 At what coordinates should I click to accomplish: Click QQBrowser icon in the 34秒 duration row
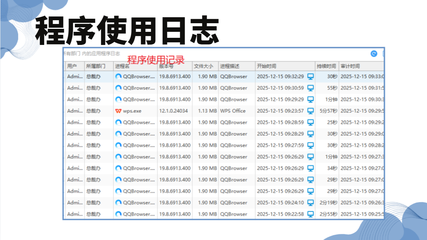118,168
